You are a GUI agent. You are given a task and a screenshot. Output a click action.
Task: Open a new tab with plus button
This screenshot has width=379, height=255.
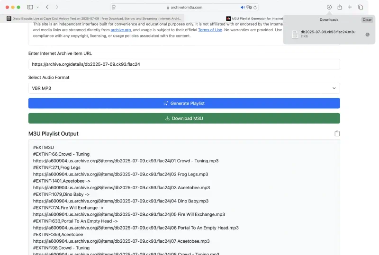tap(350, 7)
